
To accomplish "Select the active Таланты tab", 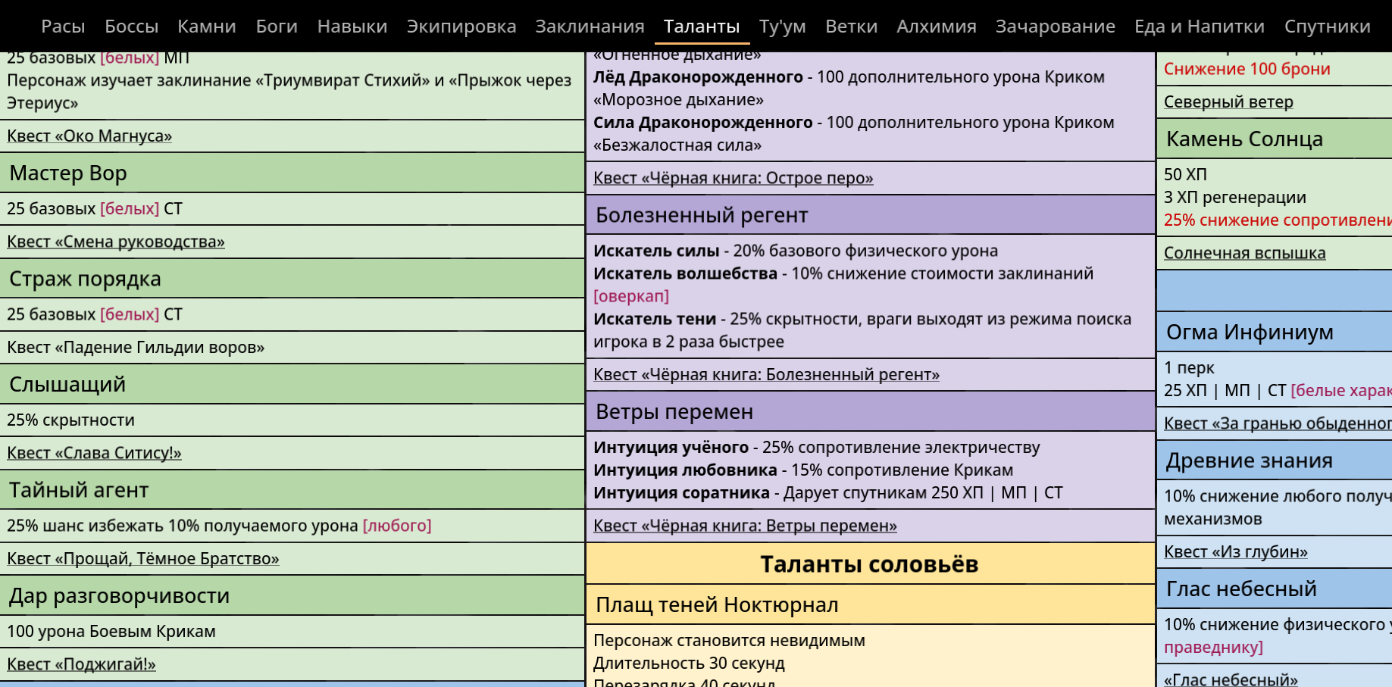I will click(x=702, y=27).
